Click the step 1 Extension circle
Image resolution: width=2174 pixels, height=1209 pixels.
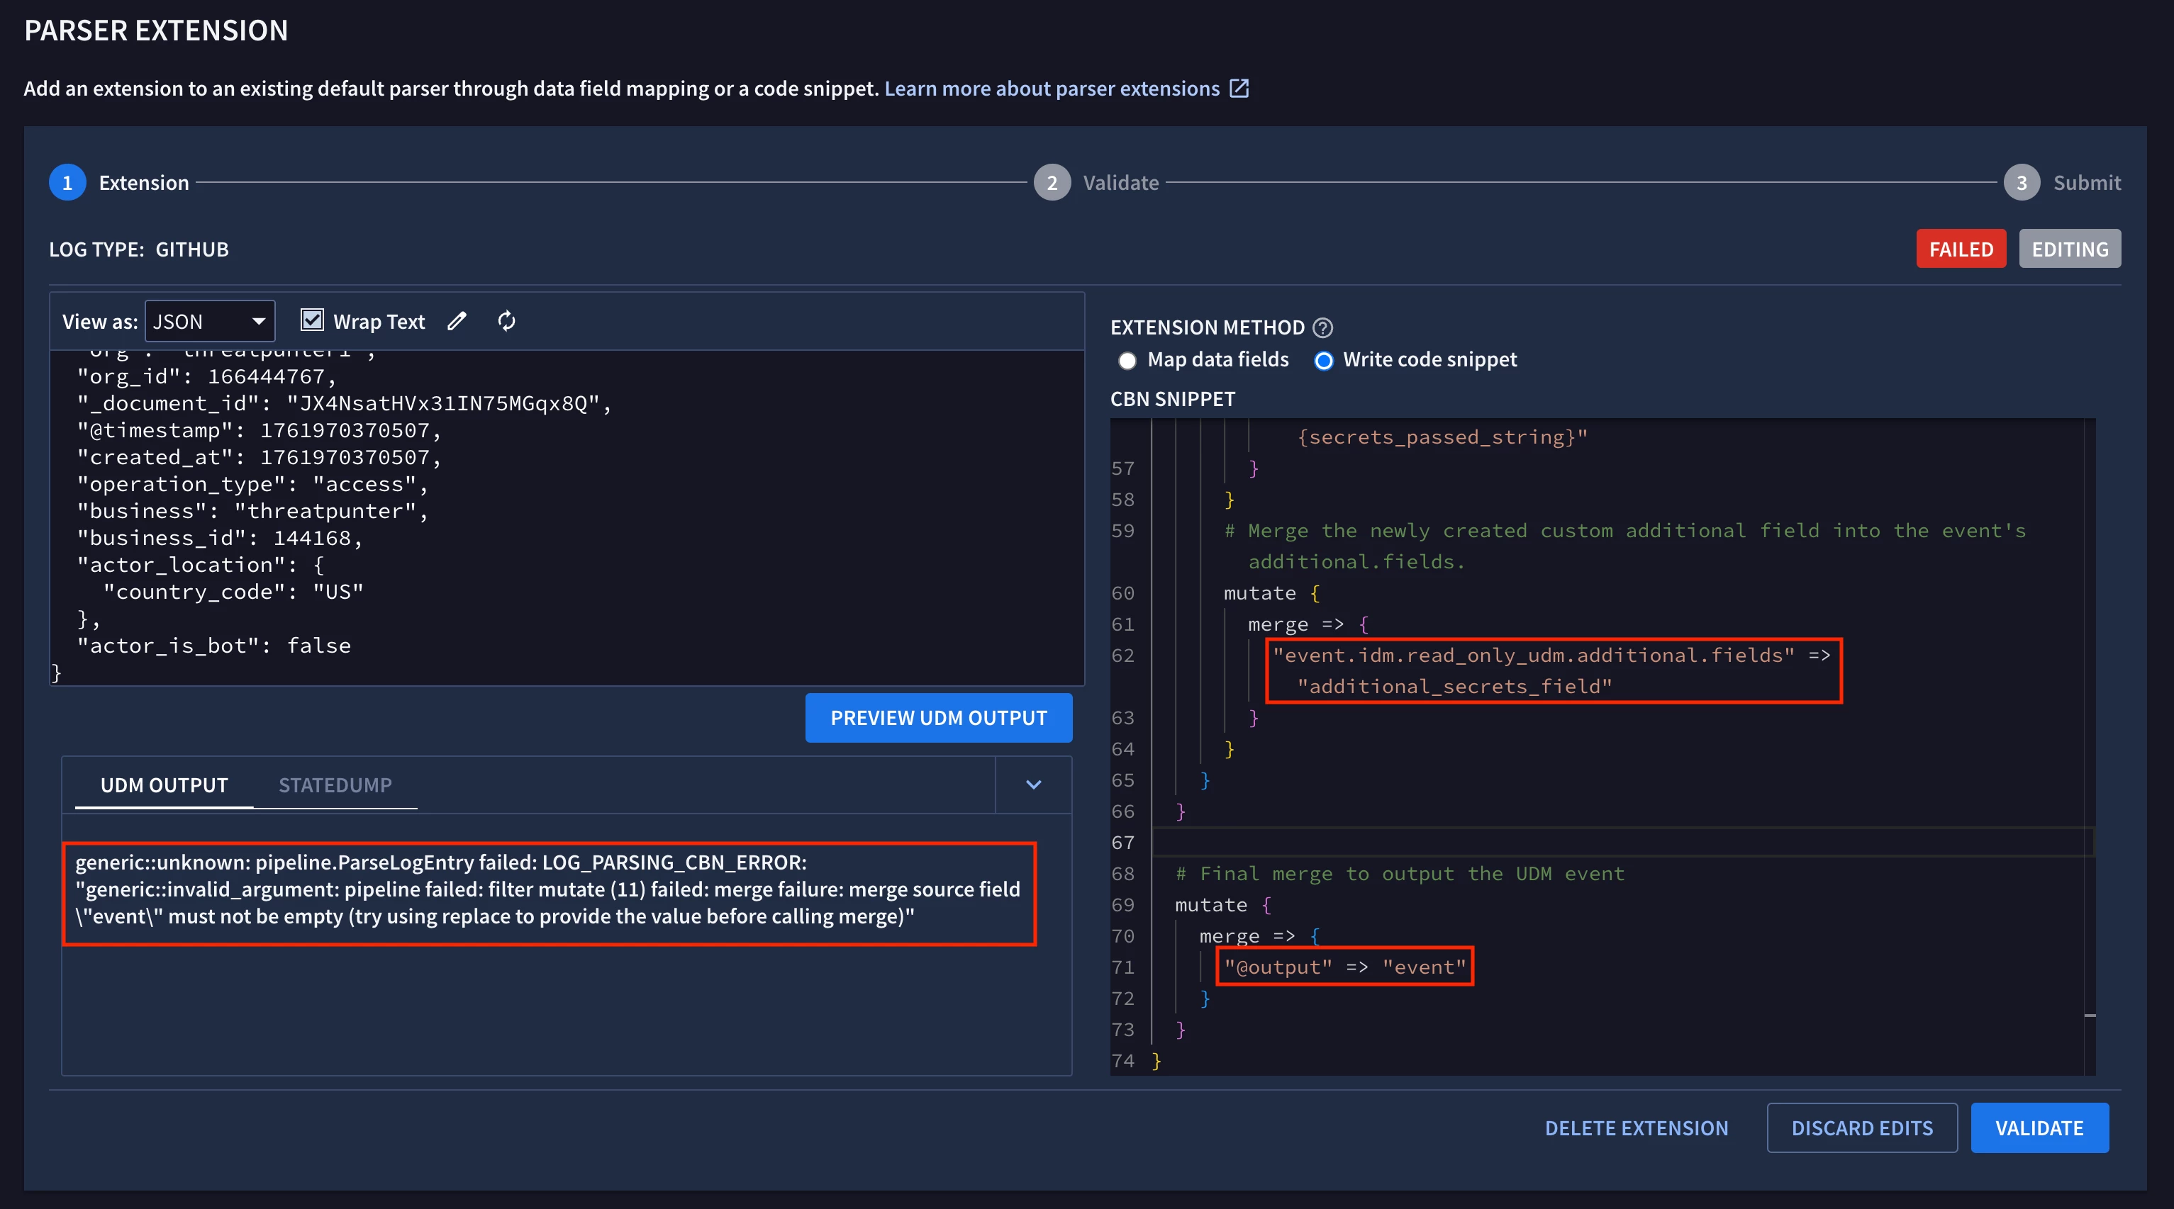[x=67, y=182]
